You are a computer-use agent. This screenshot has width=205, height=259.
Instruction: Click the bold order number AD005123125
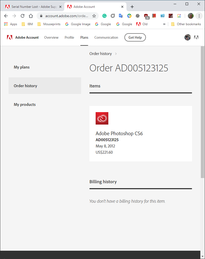[x=107, y=140]
